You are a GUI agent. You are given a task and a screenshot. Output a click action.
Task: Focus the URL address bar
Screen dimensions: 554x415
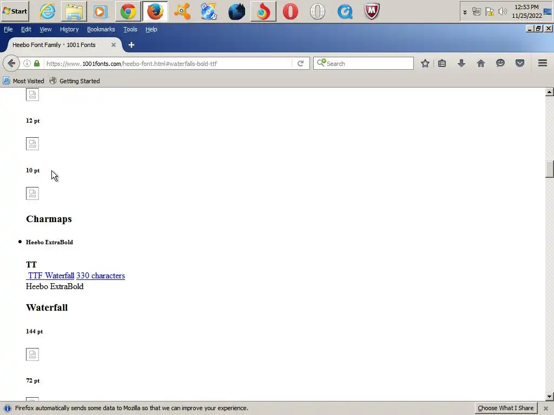(168, 64)
